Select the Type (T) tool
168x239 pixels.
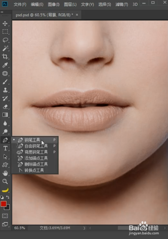(5, 148)
